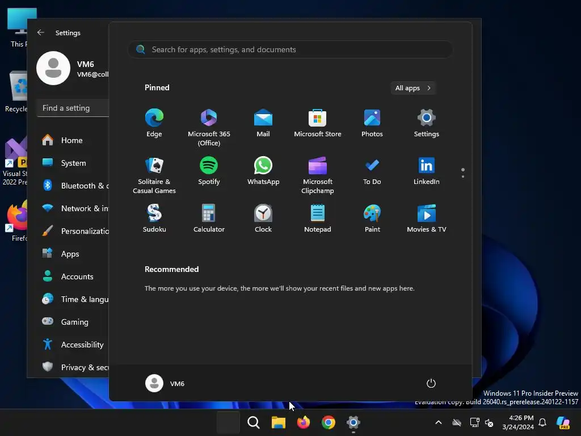Image resolution: width=581 pixels, height=436 pixels.
Task: Select the Firefox desktop shortcut
Action: 17,221
